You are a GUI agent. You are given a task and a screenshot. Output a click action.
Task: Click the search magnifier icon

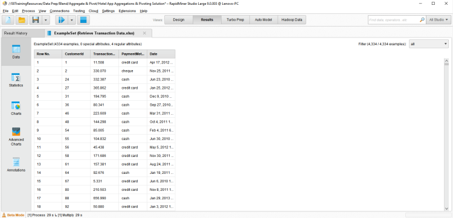coord(422,20)
